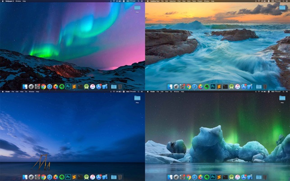This screenshot has width=290, height=181.
Task: Open Project menu in the Sublime Text menu bar
Action: [x=199, y=1]
